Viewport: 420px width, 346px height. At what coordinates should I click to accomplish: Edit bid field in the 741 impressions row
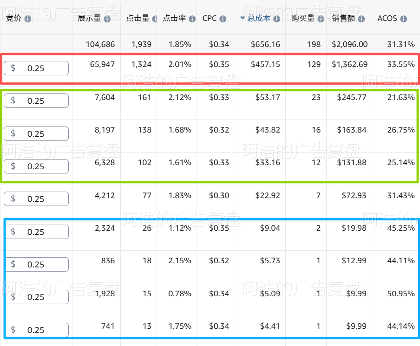[37, 330]
